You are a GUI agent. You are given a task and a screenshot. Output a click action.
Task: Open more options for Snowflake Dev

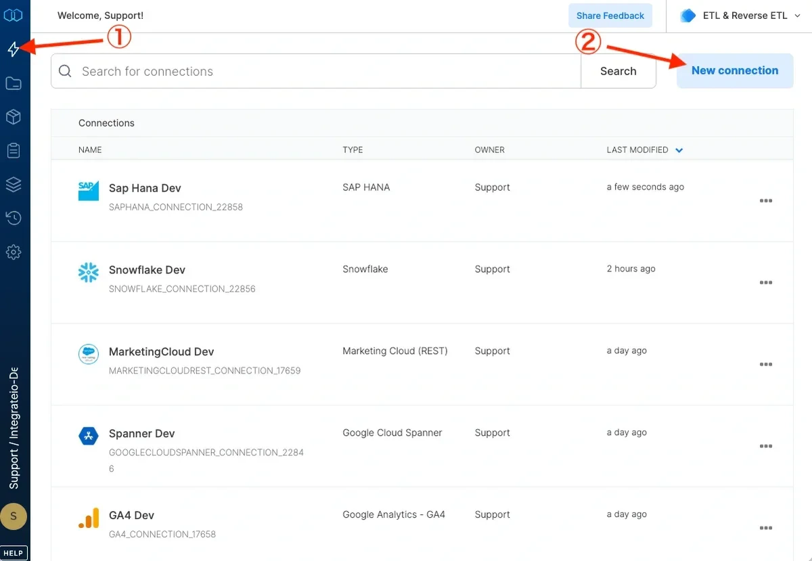coord(766,283)
